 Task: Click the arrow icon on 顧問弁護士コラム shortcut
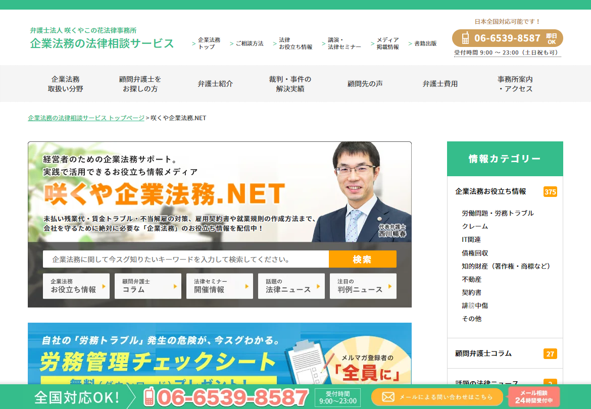click(x=177, y=286)
